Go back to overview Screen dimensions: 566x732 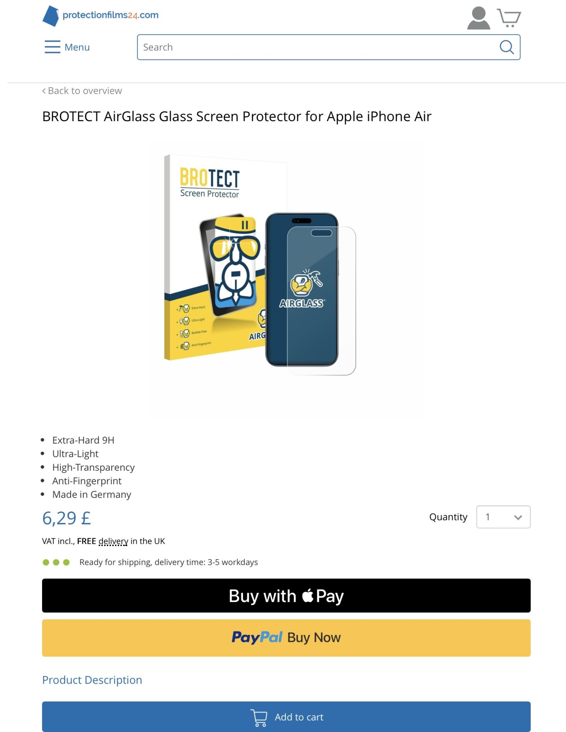82,91
